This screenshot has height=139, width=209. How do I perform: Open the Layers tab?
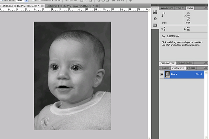[x=165, y=68]
